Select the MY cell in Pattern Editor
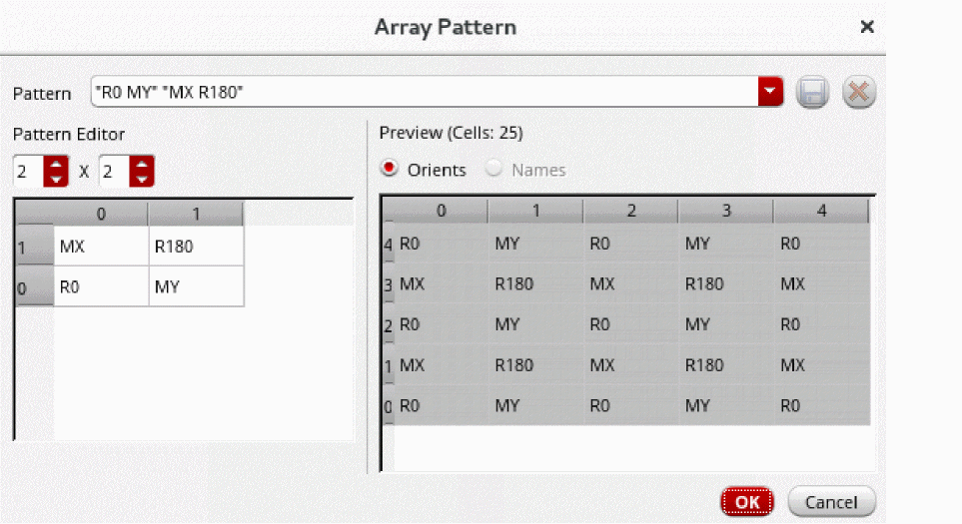962x524 pixels. [x=195, y=286]
